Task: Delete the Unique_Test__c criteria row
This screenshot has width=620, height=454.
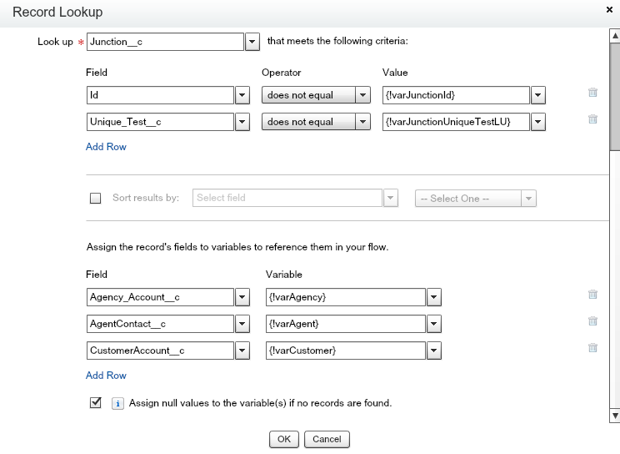Action: click(592, 119)
